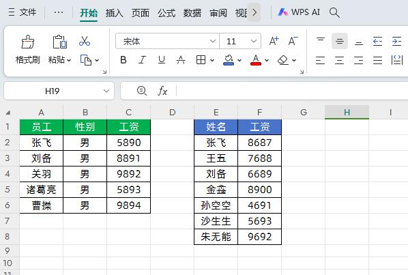Apply the red font color
Image resolution: width=408 pixels, height=275 pixels.
[256, 60]
